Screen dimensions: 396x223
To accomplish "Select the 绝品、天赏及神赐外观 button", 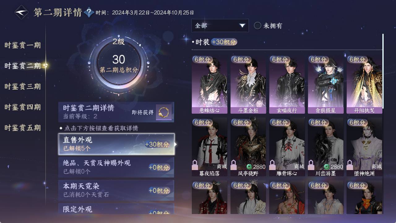I will click(116, 167).
